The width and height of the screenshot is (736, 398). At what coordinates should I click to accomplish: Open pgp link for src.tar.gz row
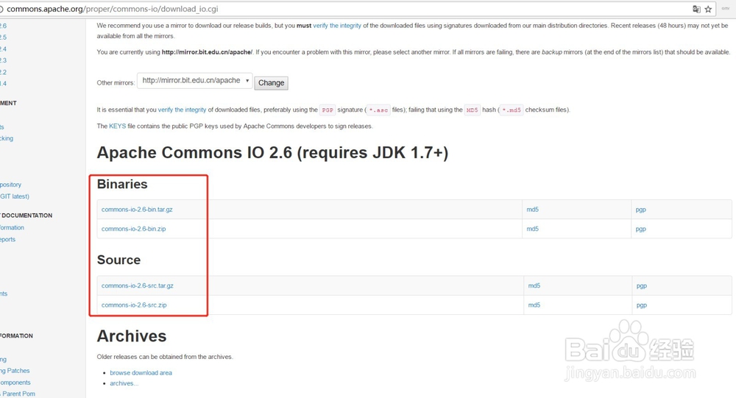click(x=642, y=286)
